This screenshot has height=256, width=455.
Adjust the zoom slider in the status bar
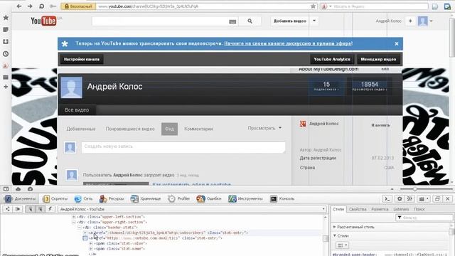pyautogui.click(x=415, y=189)
